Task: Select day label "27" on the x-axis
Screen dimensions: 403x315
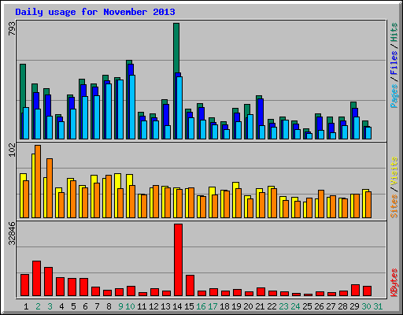Action: [x=331, y=306]
